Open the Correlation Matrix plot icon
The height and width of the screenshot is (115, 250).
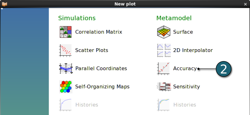tap(66, 32)
